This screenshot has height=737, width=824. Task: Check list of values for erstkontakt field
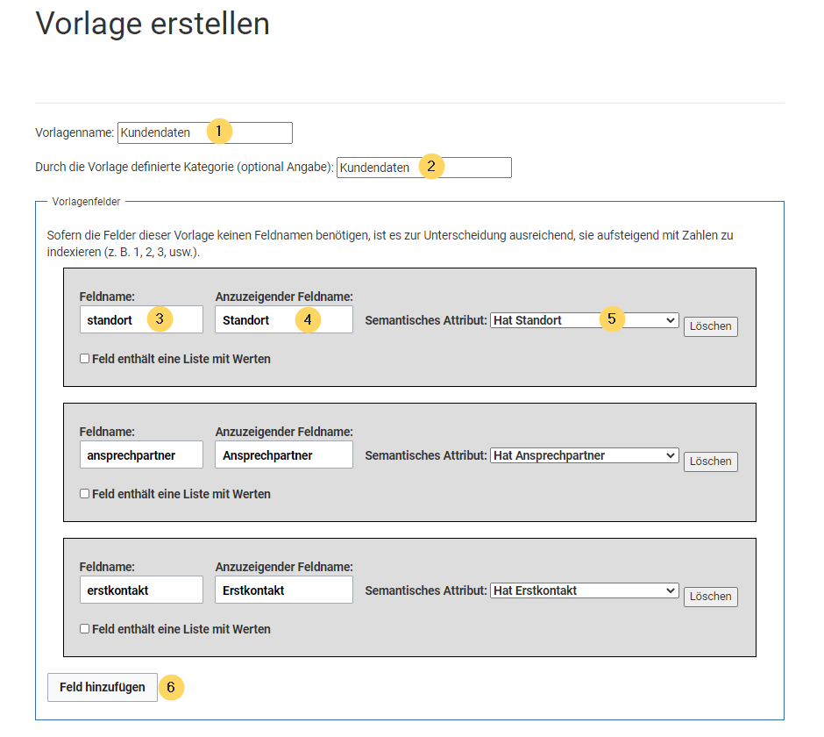(85, 629)
